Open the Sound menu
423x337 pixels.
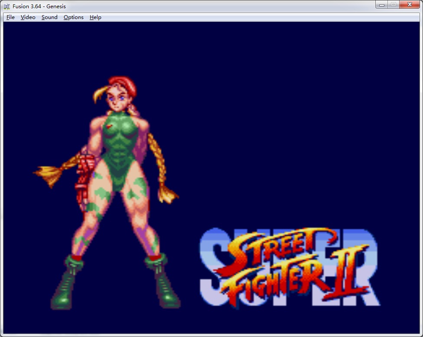click(49, 17)
